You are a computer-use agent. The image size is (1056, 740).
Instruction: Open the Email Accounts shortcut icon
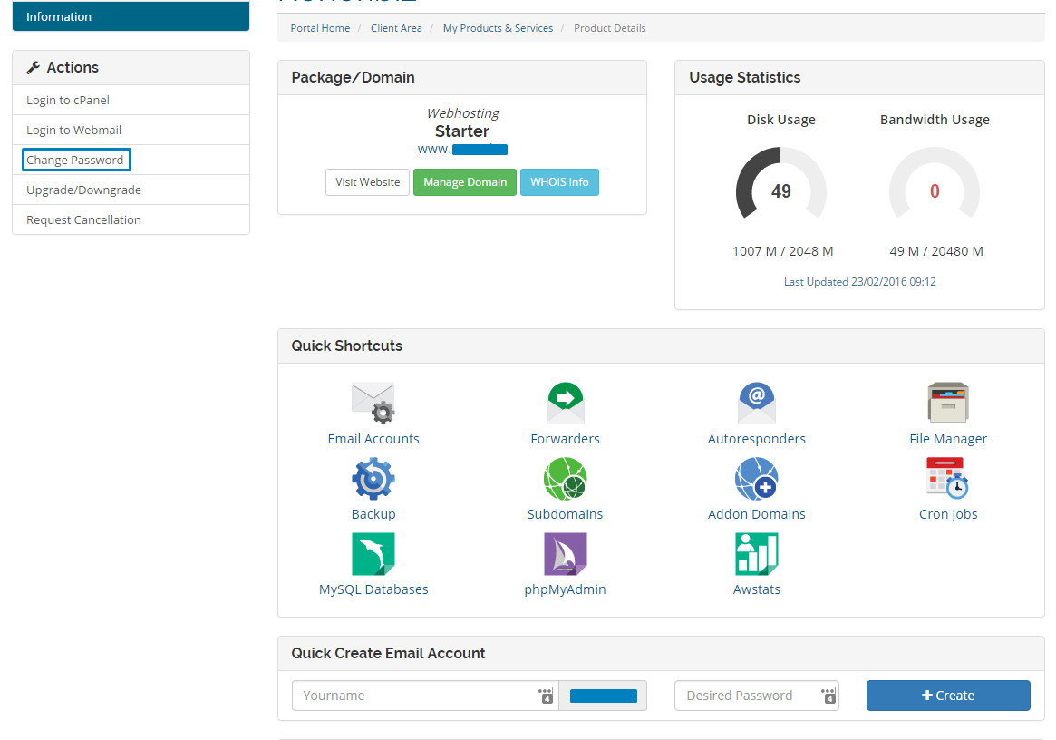coord(373,403)
